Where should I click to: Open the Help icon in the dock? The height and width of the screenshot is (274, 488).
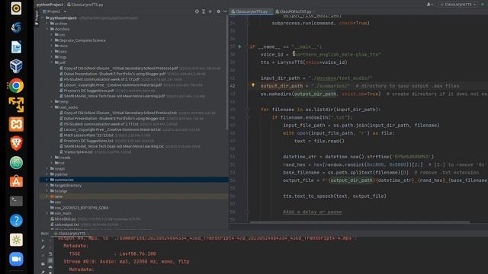(16, 220)
